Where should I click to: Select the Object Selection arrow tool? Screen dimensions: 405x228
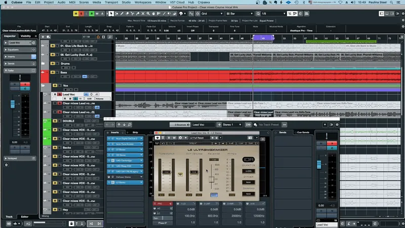pos(111,14)
